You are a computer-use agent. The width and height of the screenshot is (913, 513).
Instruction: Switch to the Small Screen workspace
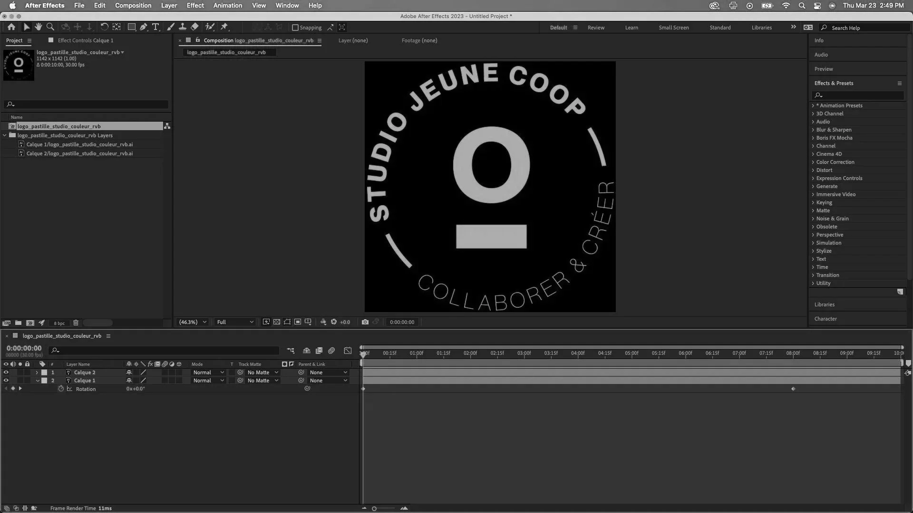click(673, 28)
